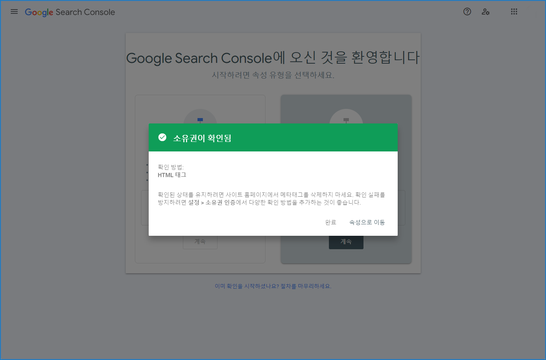
Task: Open the navigation hamburger menu
Action: pyautogui.click(x=14, y=12)
